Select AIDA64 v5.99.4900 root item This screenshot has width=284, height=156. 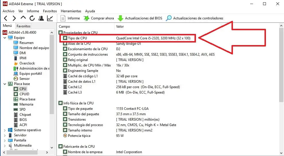[x=19, y=33]
